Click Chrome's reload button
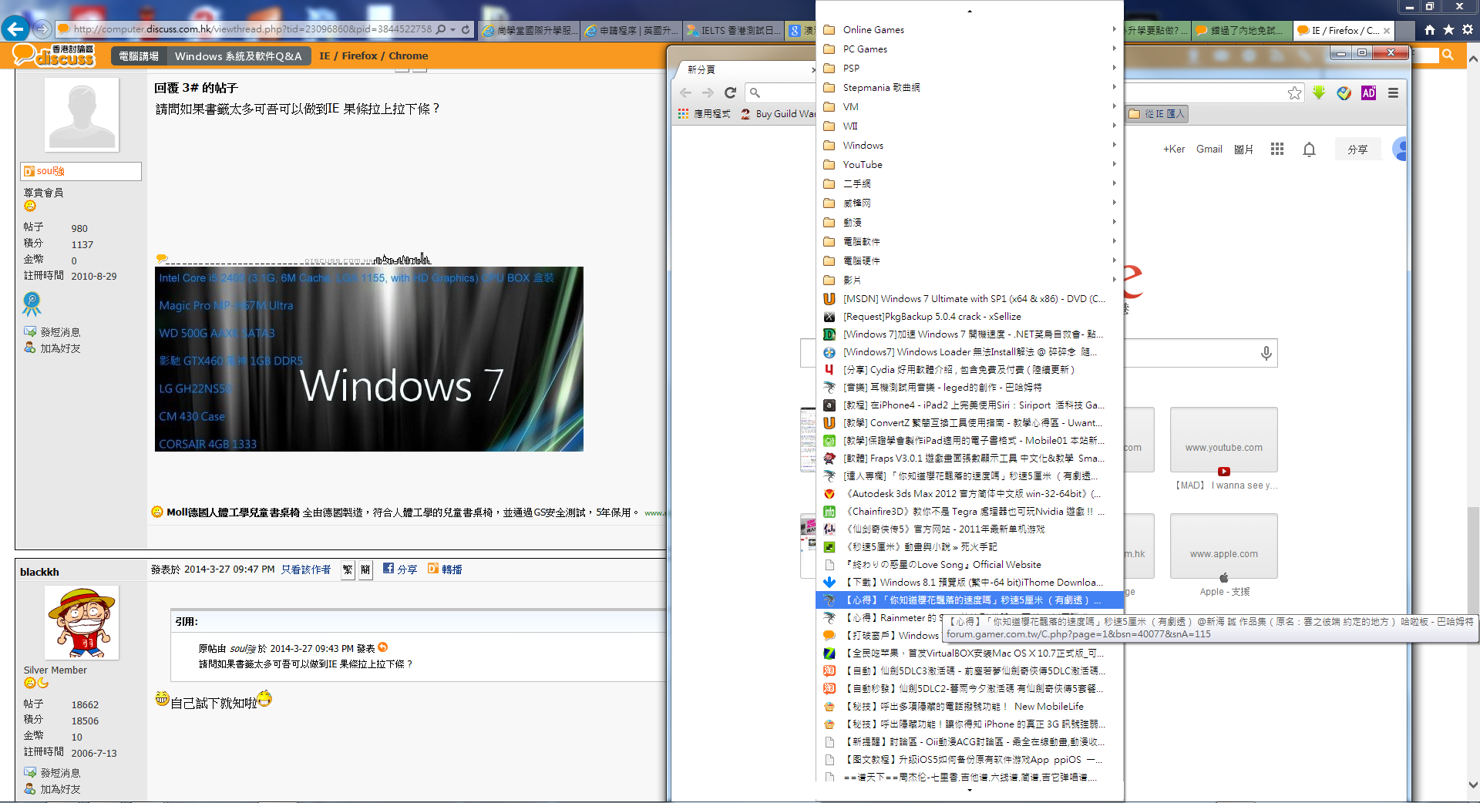Viewport: 1480px width, 803px height. (731, 92)
